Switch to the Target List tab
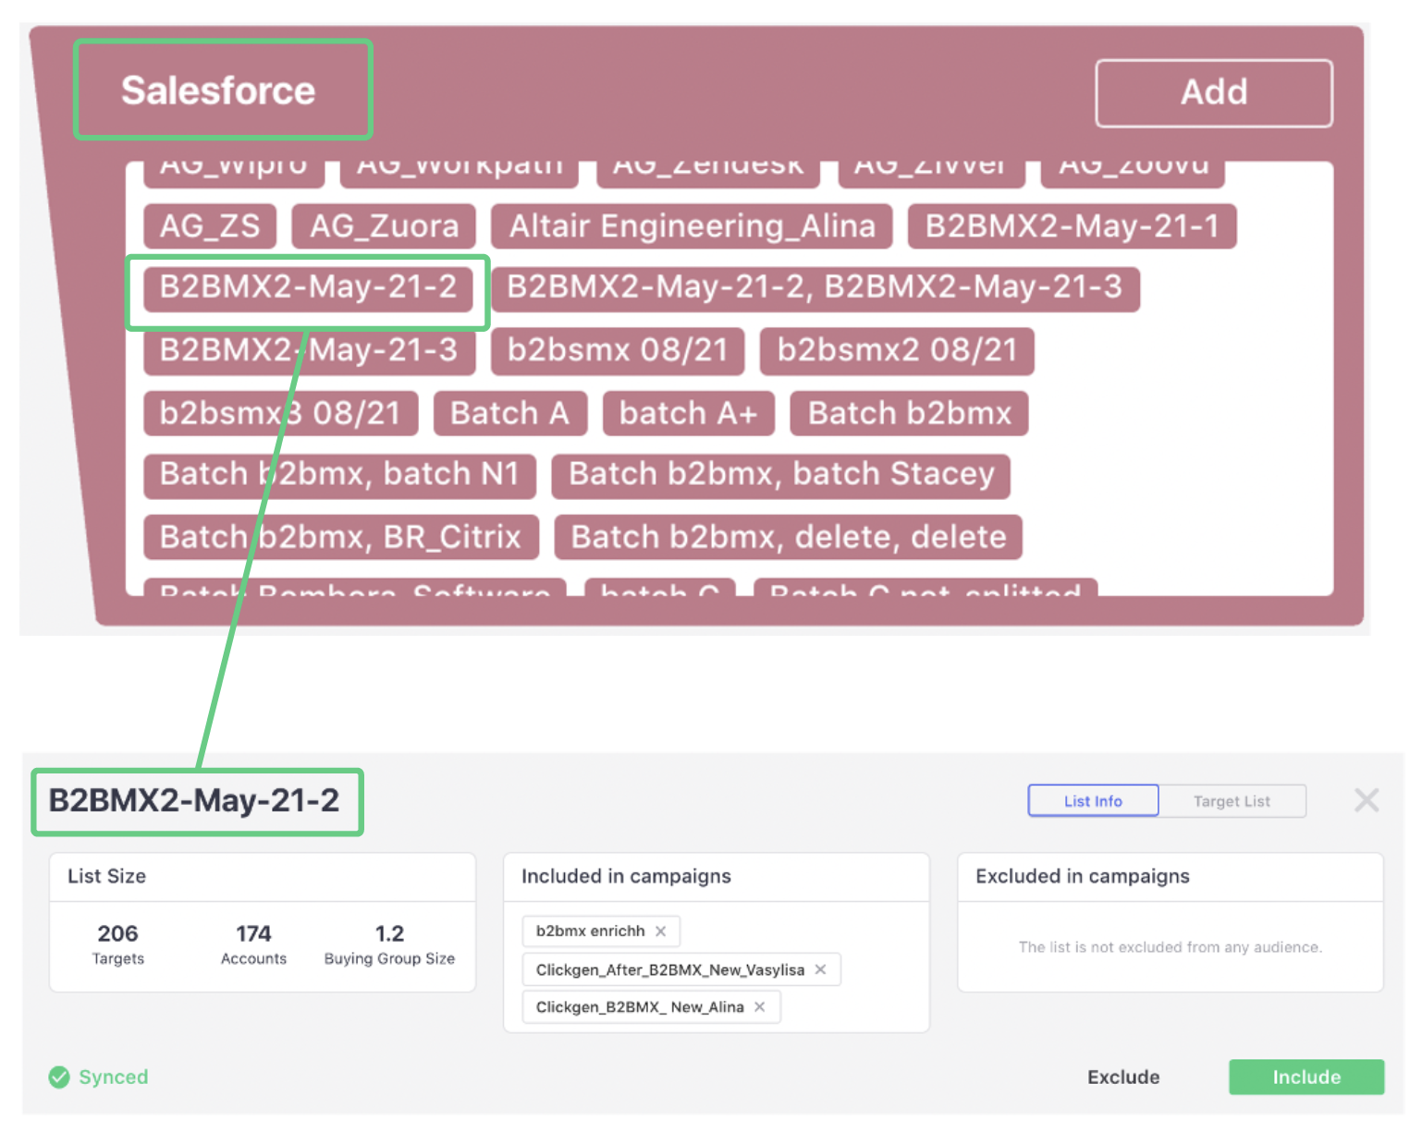 point(1232,801)
